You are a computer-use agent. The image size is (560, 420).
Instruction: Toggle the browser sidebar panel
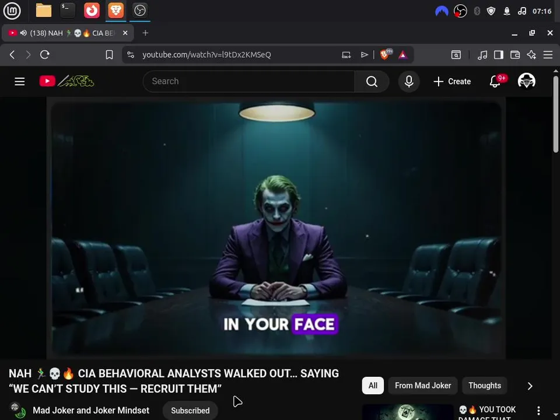click(499, 55)
